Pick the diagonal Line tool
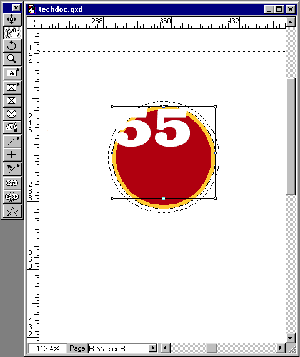This screenshot has width=300, height=357. (12, 142)
